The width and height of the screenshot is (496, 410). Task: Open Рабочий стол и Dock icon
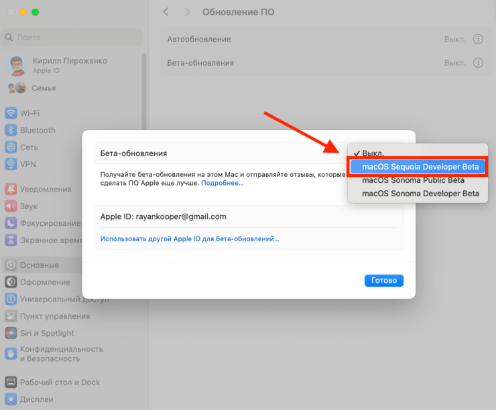click(x=11, y=382)
